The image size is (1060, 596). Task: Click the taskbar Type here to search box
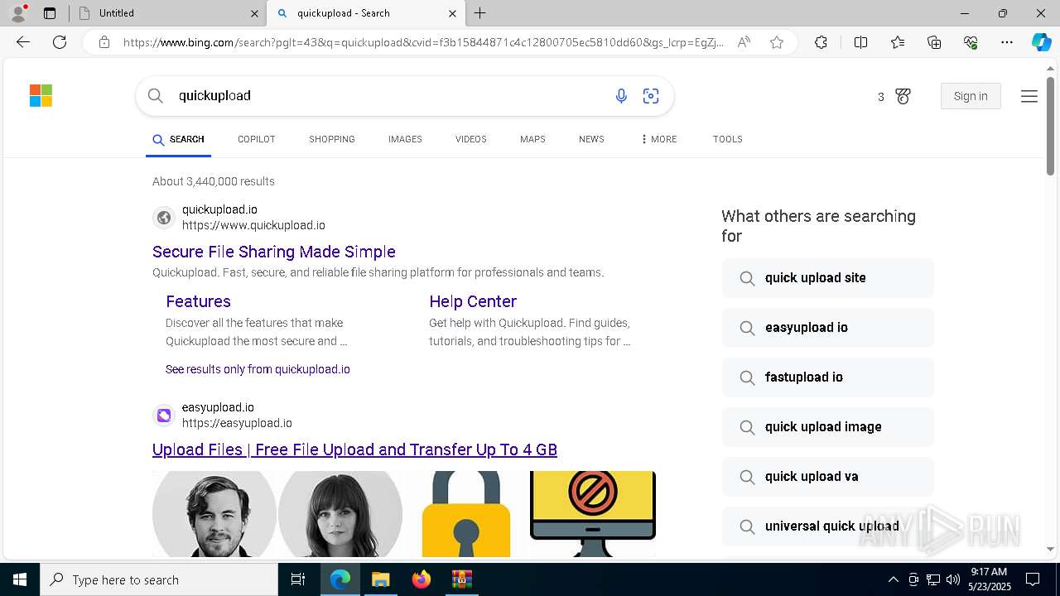click(159, 579)
